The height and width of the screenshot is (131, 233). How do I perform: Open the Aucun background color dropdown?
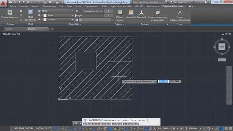coord(58,20)
